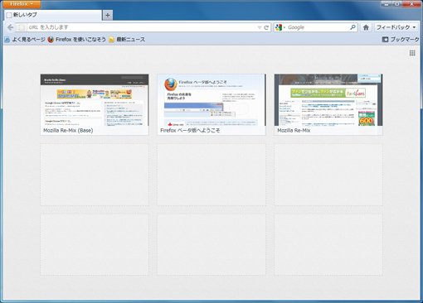Open the フィードバック dropdown button
This screenshot has width=423, height=303.
396,27
